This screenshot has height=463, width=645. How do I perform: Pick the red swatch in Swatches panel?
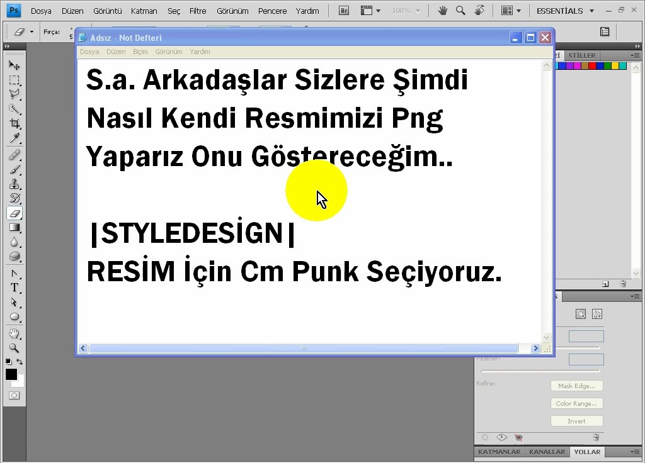[x=592, y=65]
